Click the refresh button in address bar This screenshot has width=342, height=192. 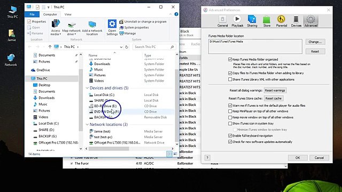pyautogui.click(x=127, y=47)
